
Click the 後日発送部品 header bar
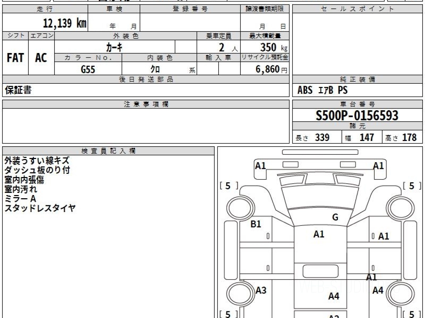tap(146, 79)
